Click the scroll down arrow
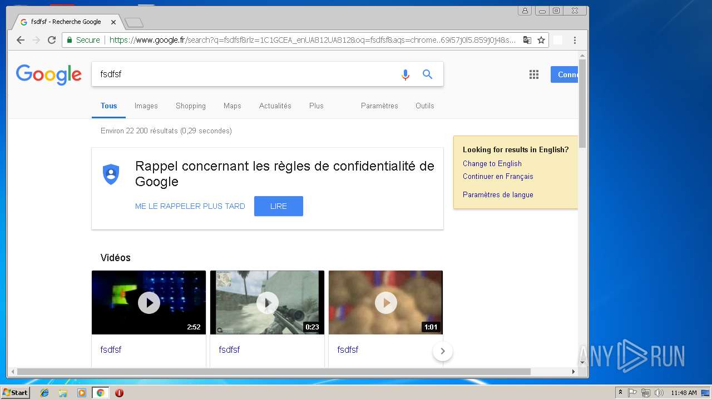The width and height of the screenshot is (712, 400). click(582, 362)
